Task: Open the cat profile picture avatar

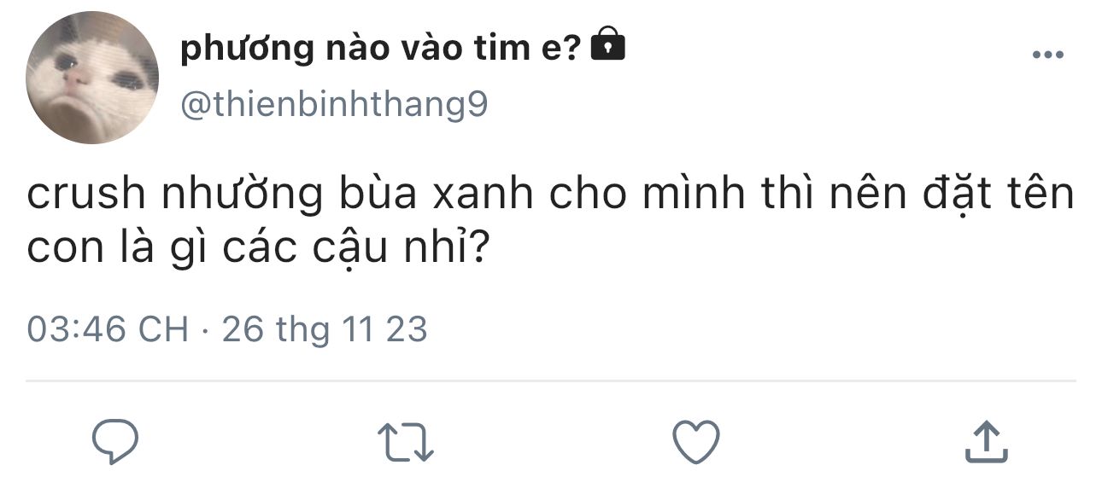Action: click(93, 78)
